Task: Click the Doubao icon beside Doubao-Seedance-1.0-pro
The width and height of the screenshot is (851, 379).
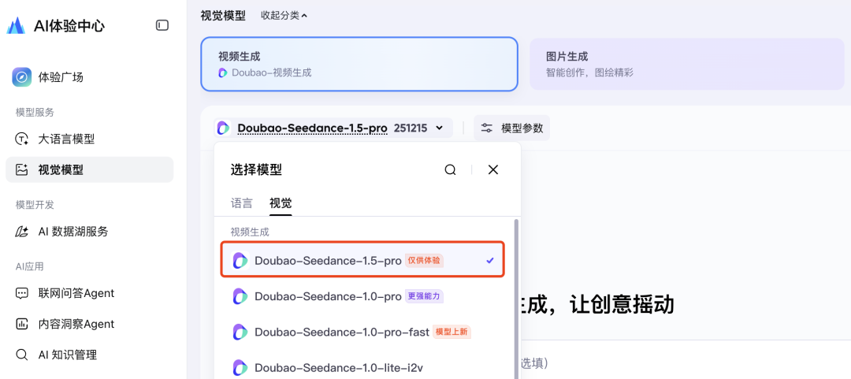Action: (x=240, y=296)
